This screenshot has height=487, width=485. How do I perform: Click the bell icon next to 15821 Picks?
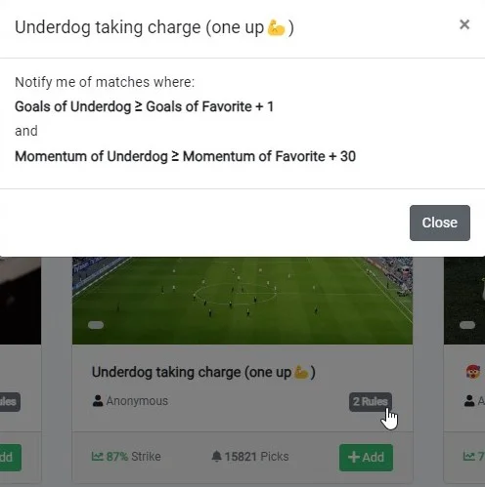pos(216,456)
